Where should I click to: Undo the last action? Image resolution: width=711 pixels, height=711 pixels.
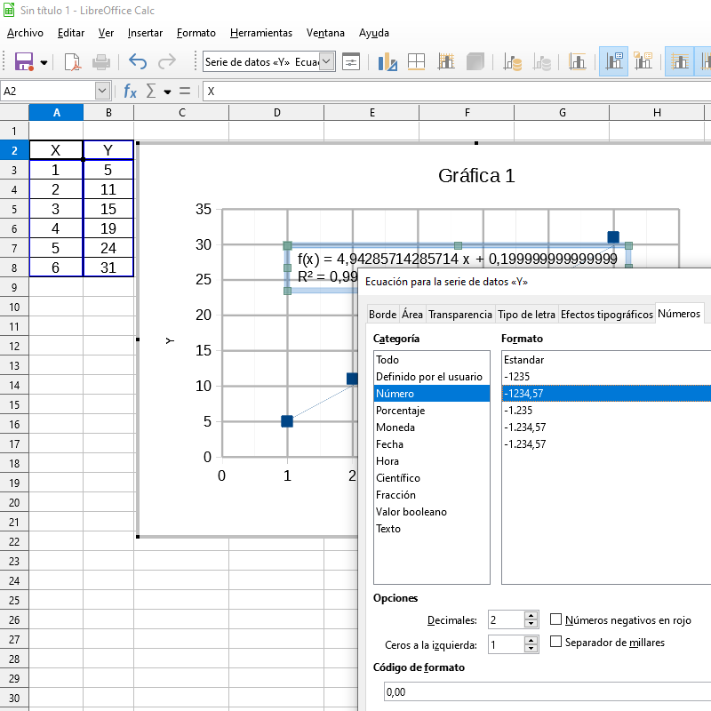click(138, 61)
